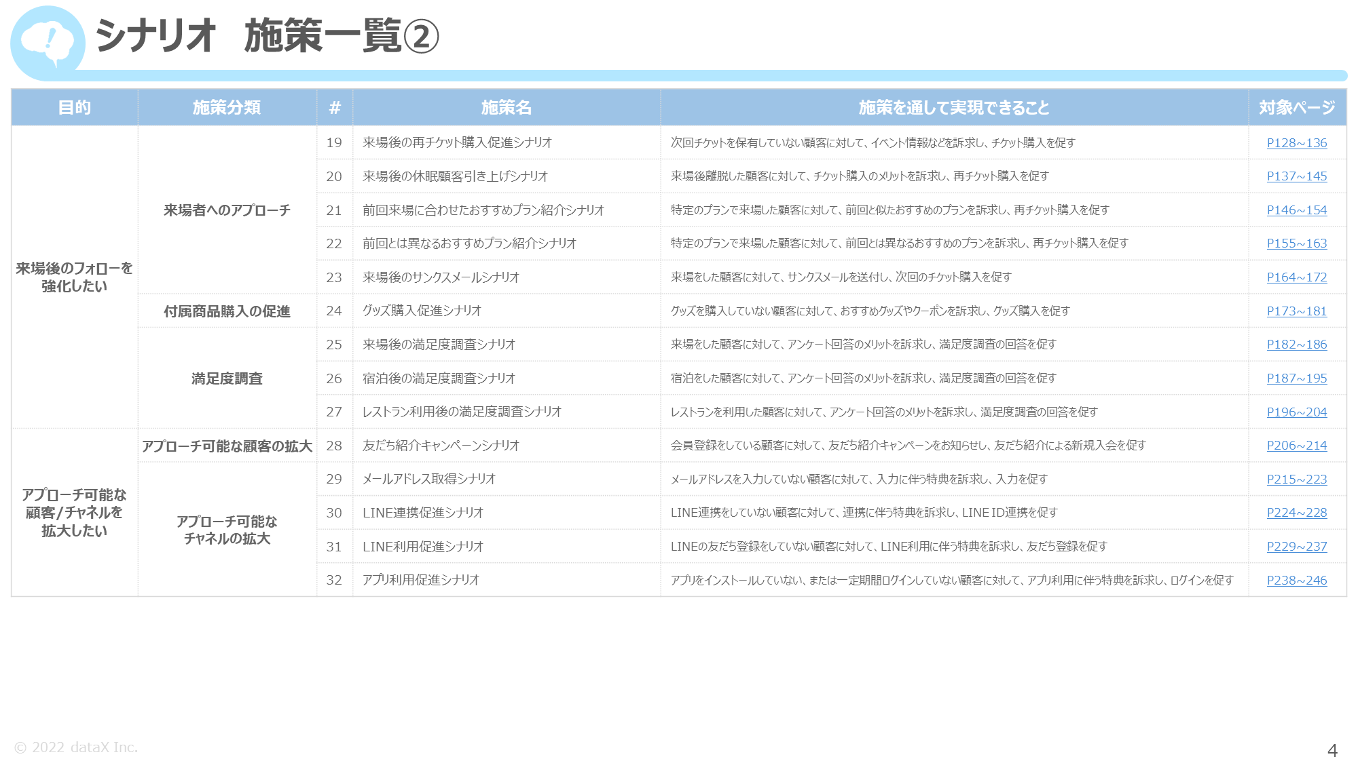Click 来場者へのアプローチ category cell
1358x763 pixels.
[x=227, y=210]
